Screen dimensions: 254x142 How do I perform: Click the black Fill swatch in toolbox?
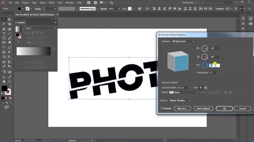coord(4,88)
